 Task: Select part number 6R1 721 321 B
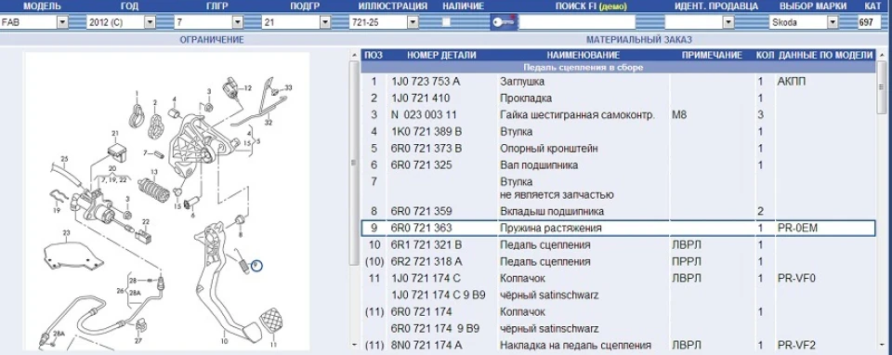pos(426,244)
